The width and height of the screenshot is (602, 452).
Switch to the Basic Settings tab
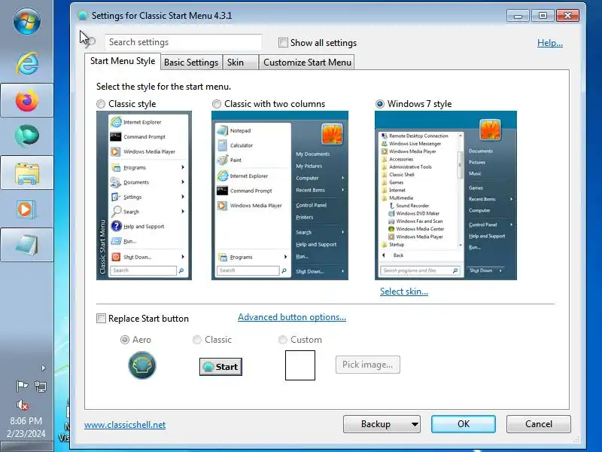[x=191, y=63]
